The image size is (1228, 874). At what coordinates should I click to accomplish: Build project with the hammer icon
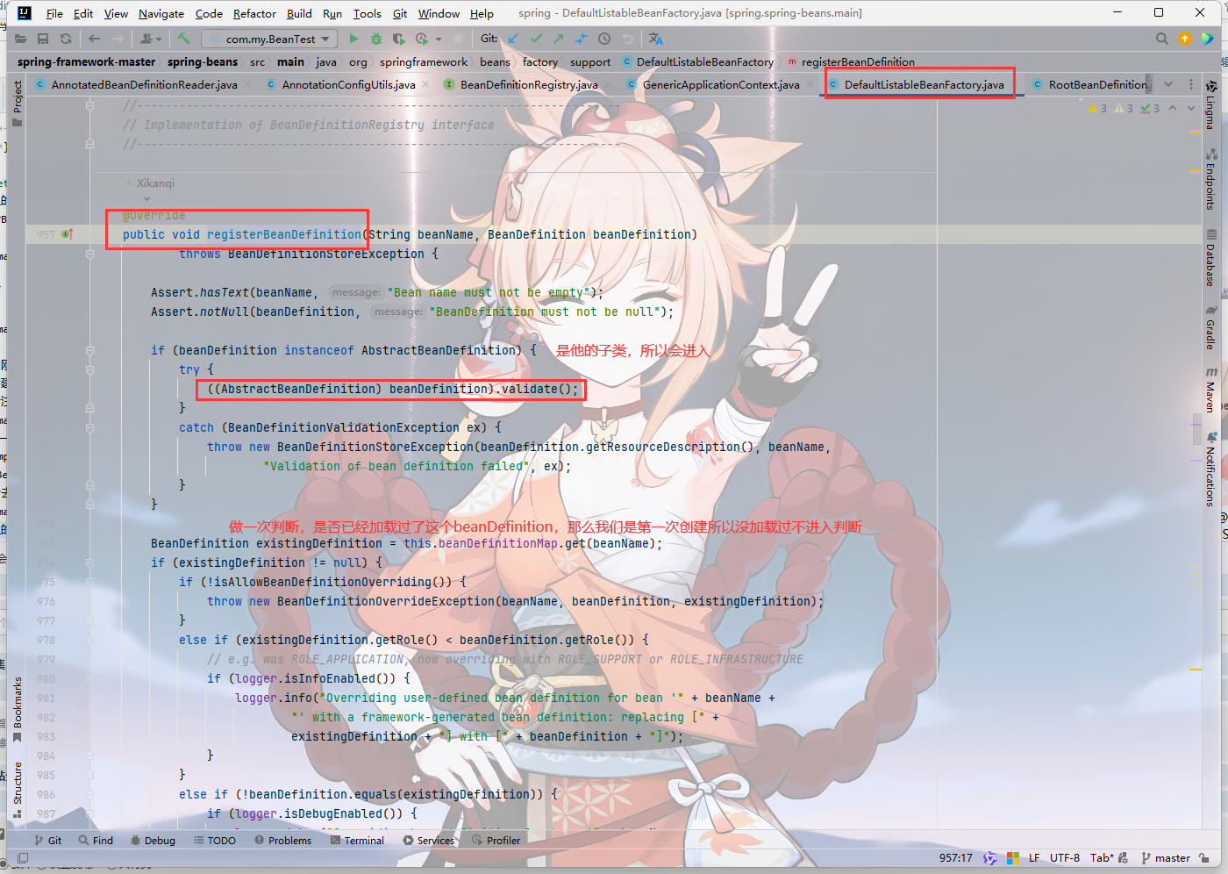coord(183,39)
